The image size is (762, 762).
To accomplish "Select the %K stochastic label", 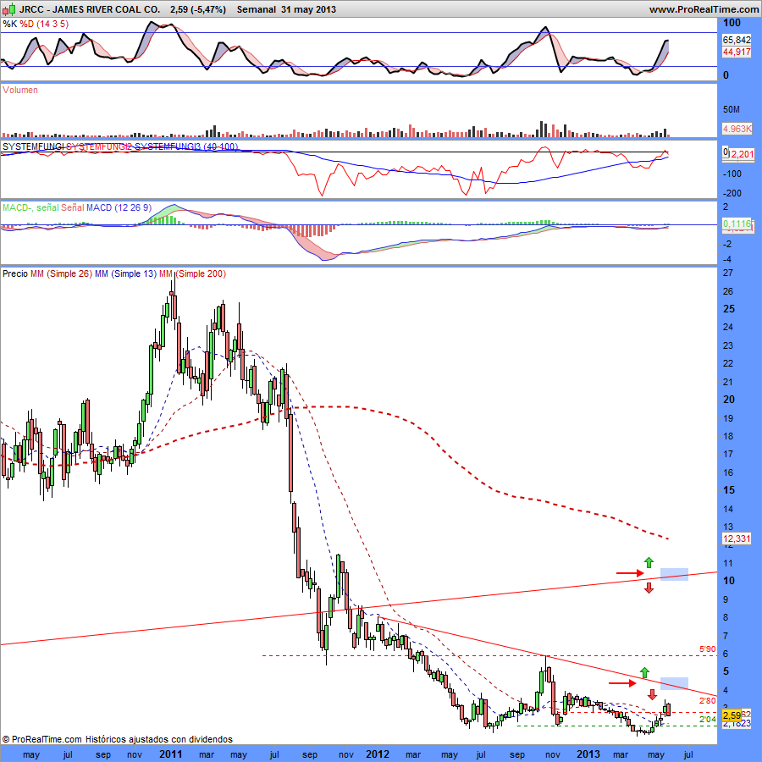I will [9, 24].
